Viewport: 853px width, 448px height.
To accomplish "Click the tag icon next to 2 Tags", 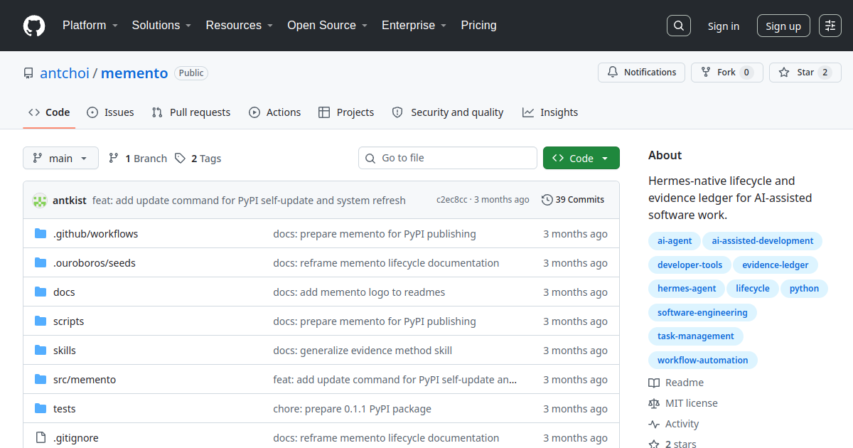I will point(181,159).
